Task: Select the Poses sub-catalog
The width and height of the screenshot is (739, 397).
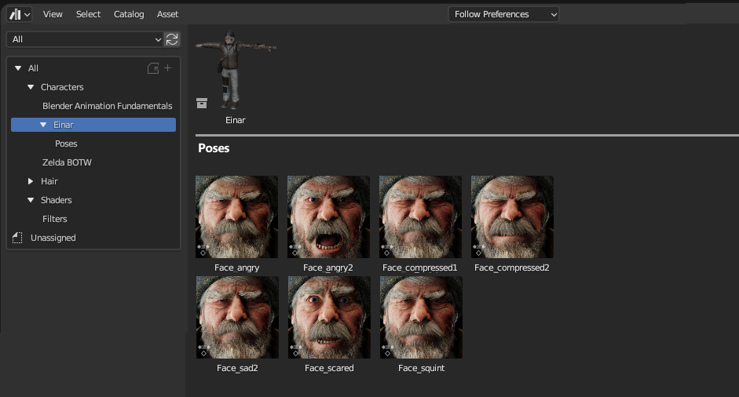Action: click(x=66, y=144)
